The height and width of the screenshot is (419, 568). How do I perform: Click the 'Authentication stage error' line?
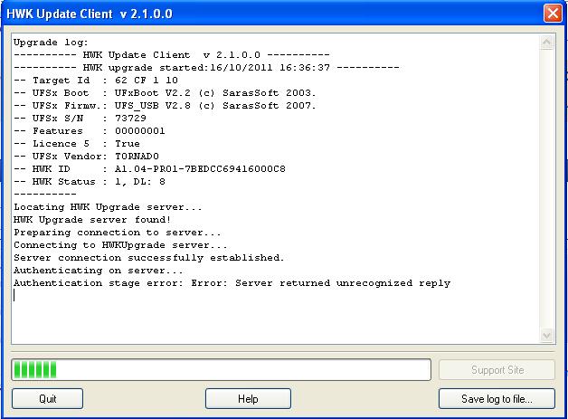232,283
